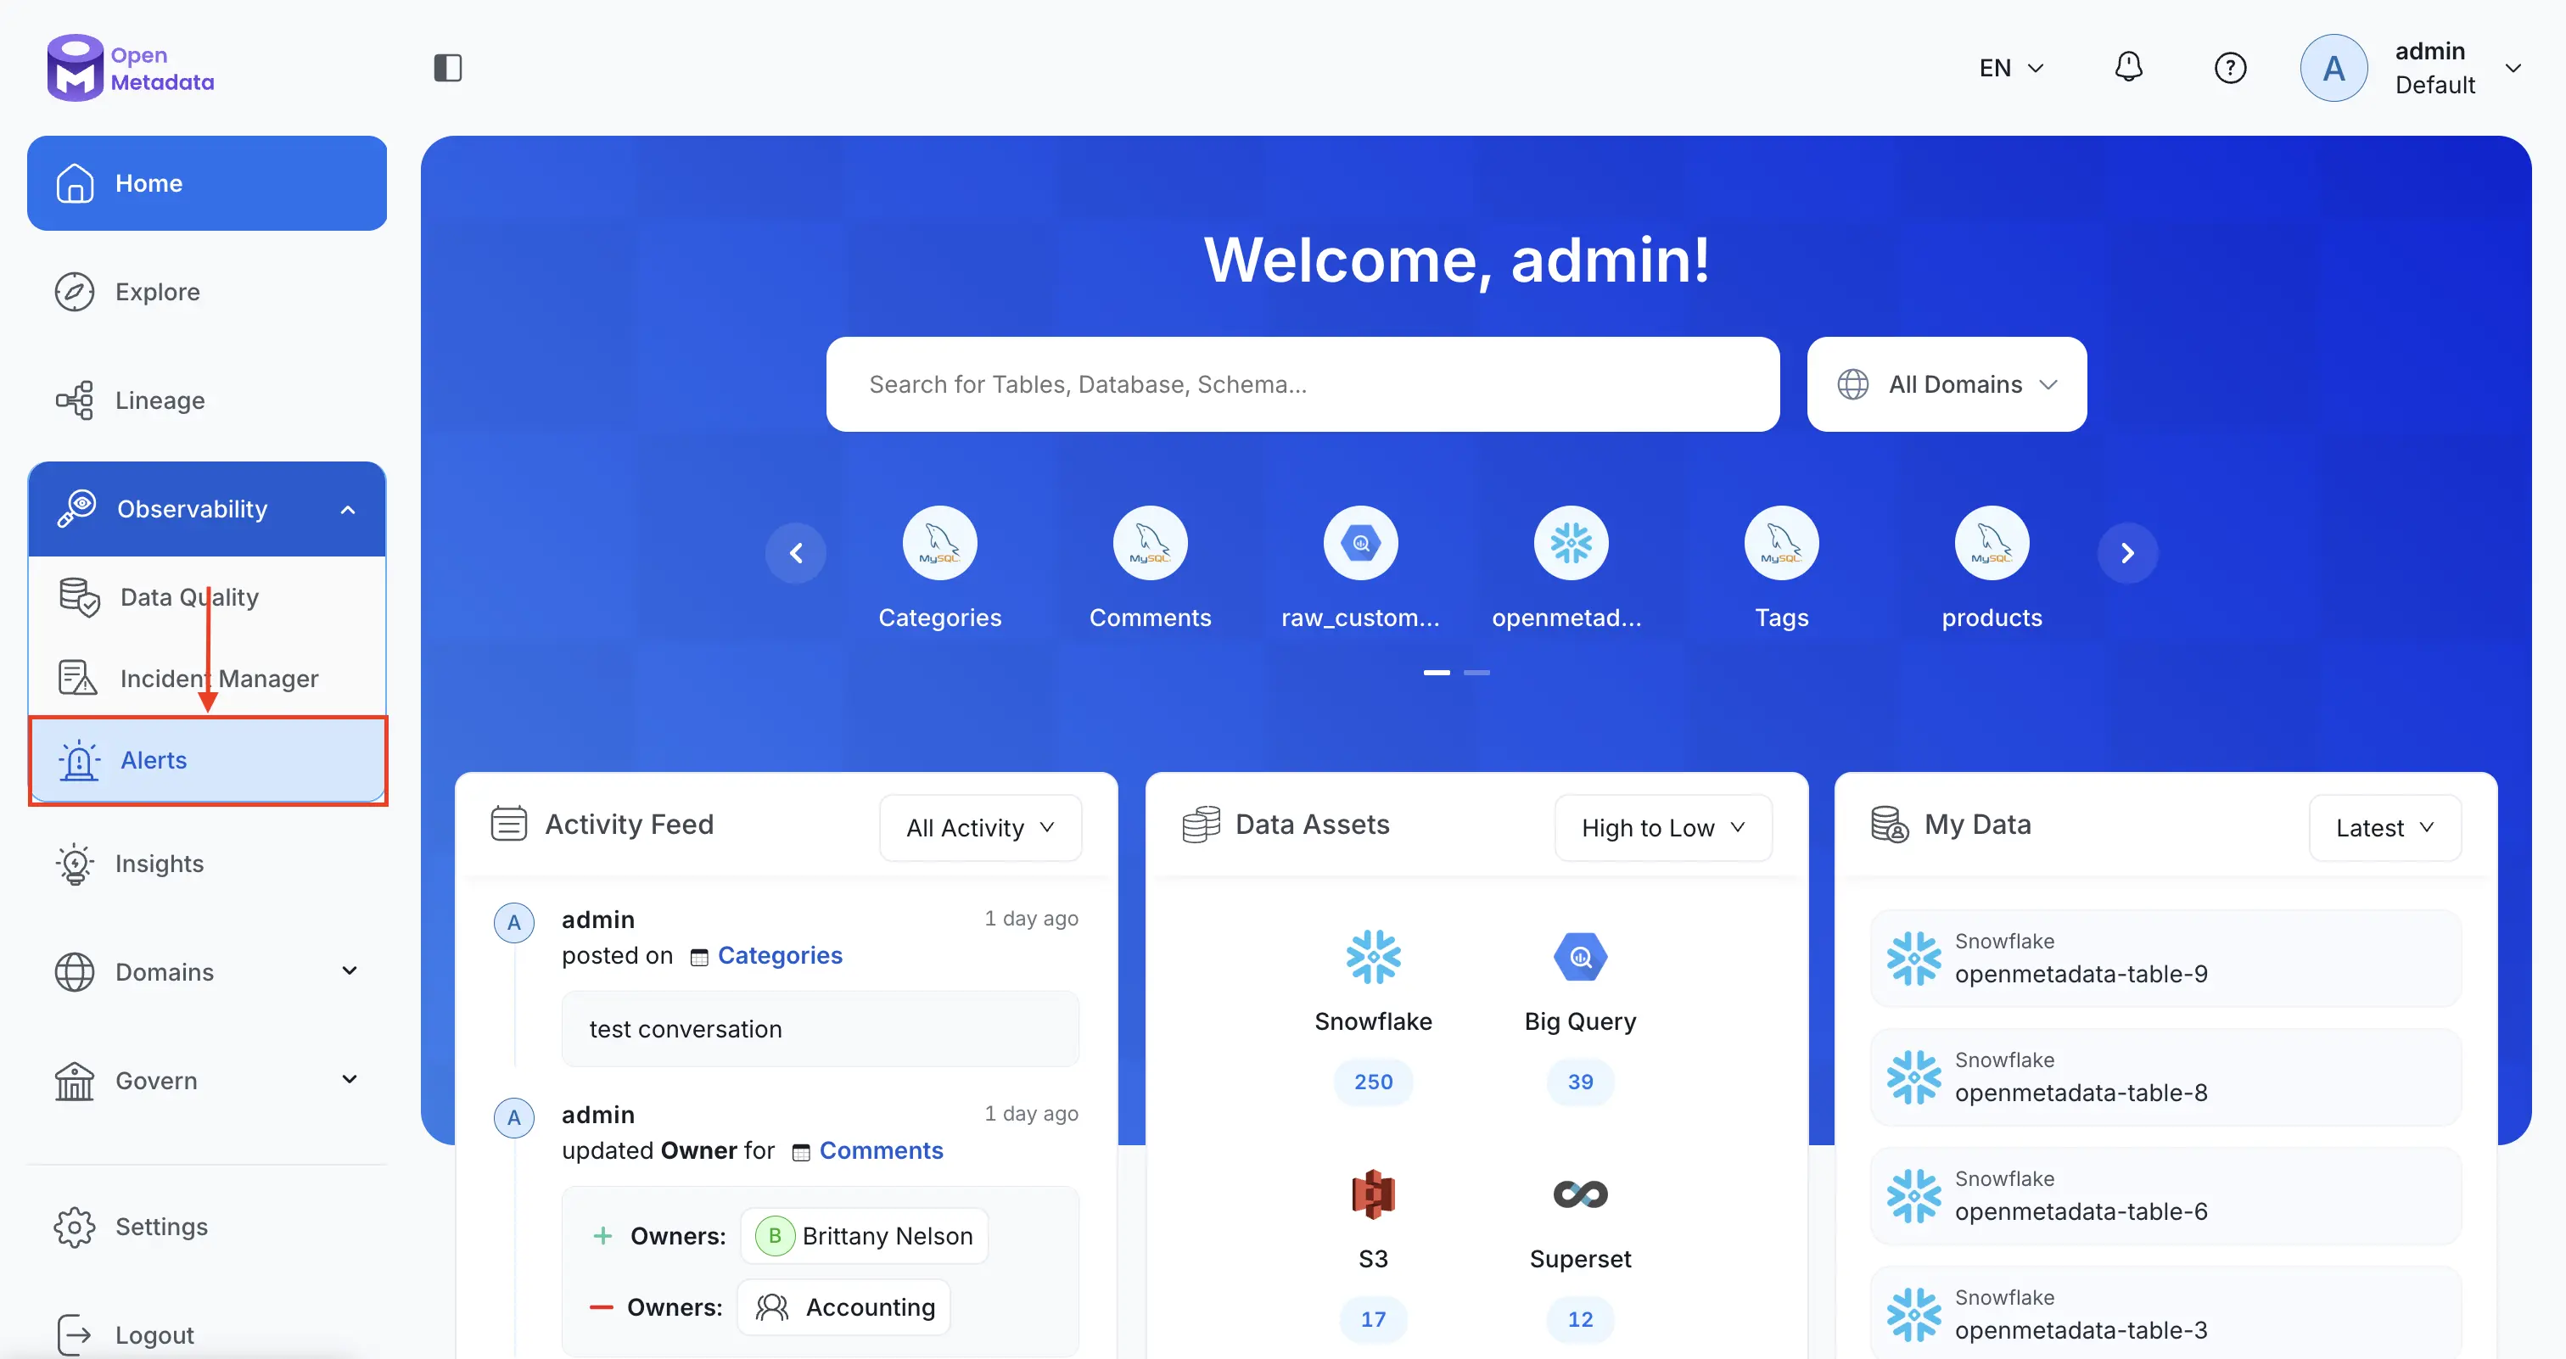Open the Categories link in Activity Feed
Viewport: 2566px width, 1359px height.
click(x=780, y=955)
